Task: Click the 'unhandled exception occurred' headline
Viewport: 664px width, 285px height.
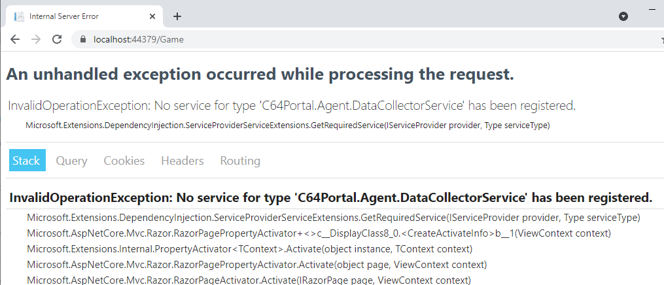Action: pos(260,75)
